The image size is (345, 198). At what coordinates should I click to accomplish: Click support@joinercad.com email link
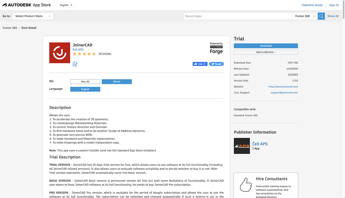pyautogui.click(x=284, y=93)
